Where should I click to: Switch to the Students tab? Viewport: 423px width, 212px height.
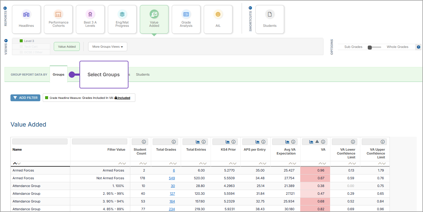click(142, 74)
